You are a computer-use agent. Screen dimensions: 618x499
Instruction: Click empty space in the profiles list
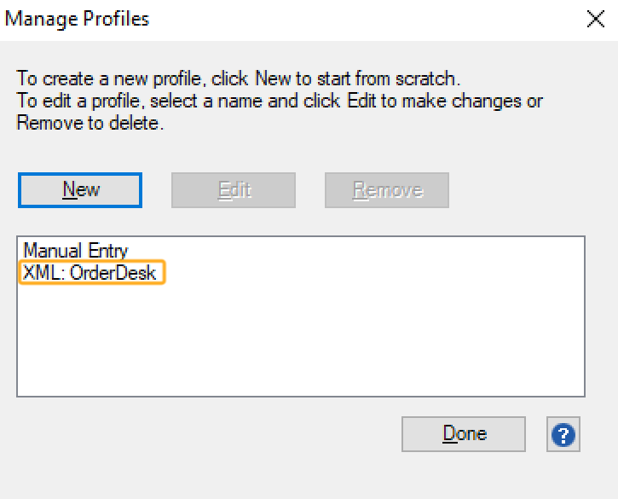coord(298,341)
